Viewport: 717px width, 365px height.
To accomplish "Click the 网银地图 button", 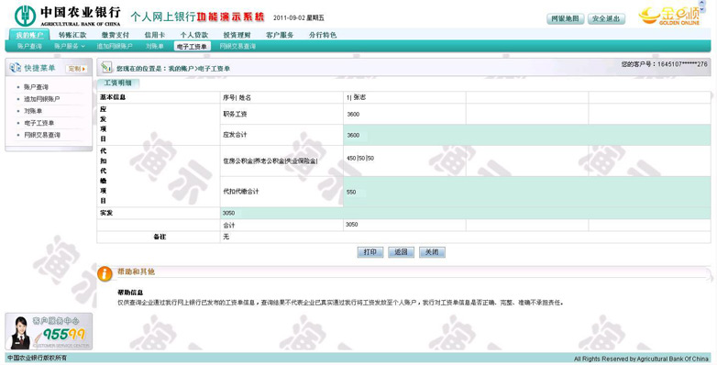I will click(x=565, y=18).
